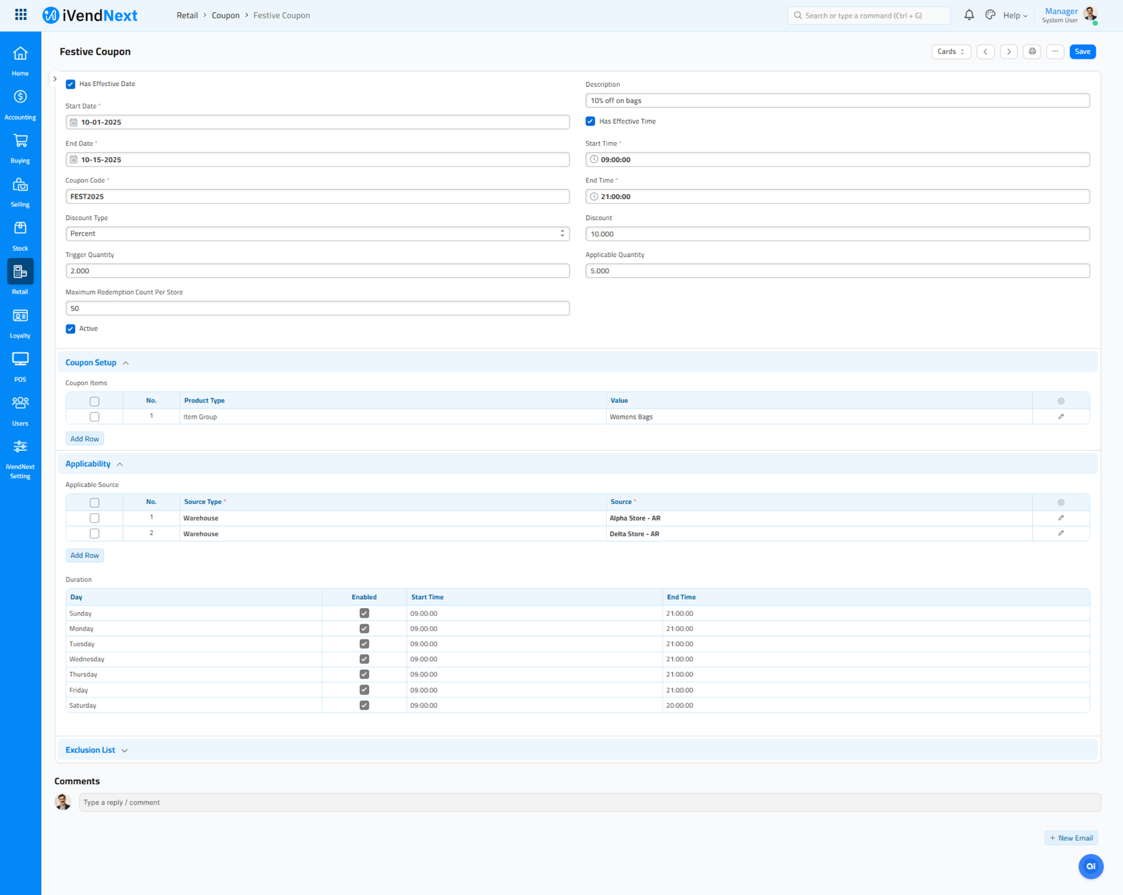
Task: Open the AI chat assistant bubble
Action: 1090,866
